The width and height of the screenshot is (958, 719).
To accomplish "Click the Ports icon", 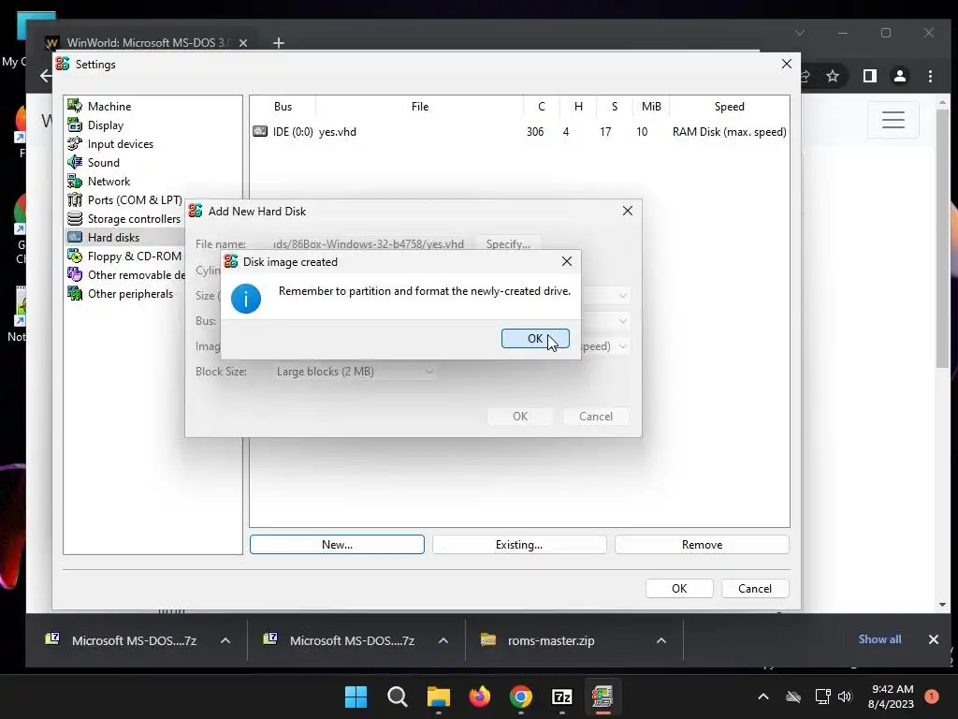I will click(x=75, y=200).
